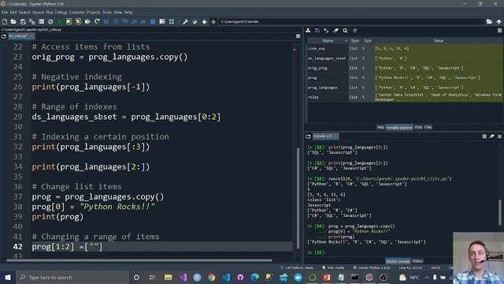
Task: Open the Windows Start menu
Action: point(8,277)
